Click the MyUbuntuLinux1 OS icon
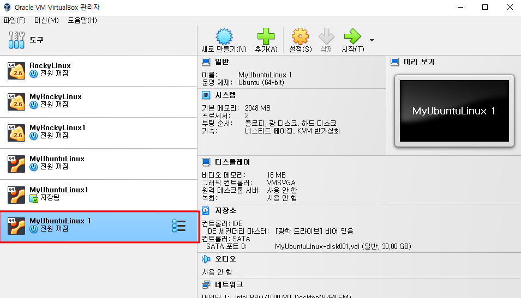Image resolution: width=521 pixels, height=298 pixels. point(16,195)
